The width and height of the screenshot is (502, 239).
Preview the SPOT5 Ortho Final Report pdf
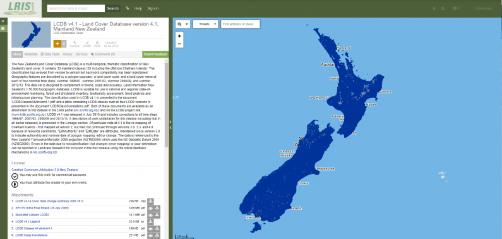coord(150,208)
